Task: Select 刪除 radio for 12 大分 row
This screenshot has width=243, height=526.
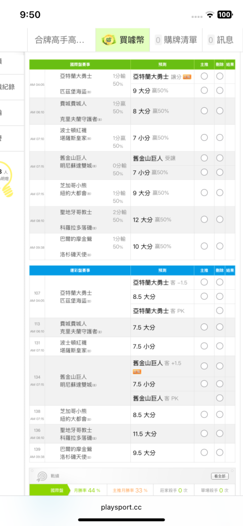Action: point(219,219)
